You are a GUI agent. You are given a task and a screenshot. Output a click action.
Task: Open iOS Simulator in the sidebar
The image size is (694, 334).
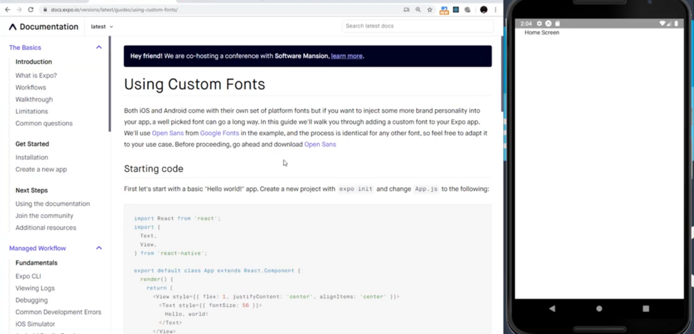pyautogui.click(x=35, y=324)
